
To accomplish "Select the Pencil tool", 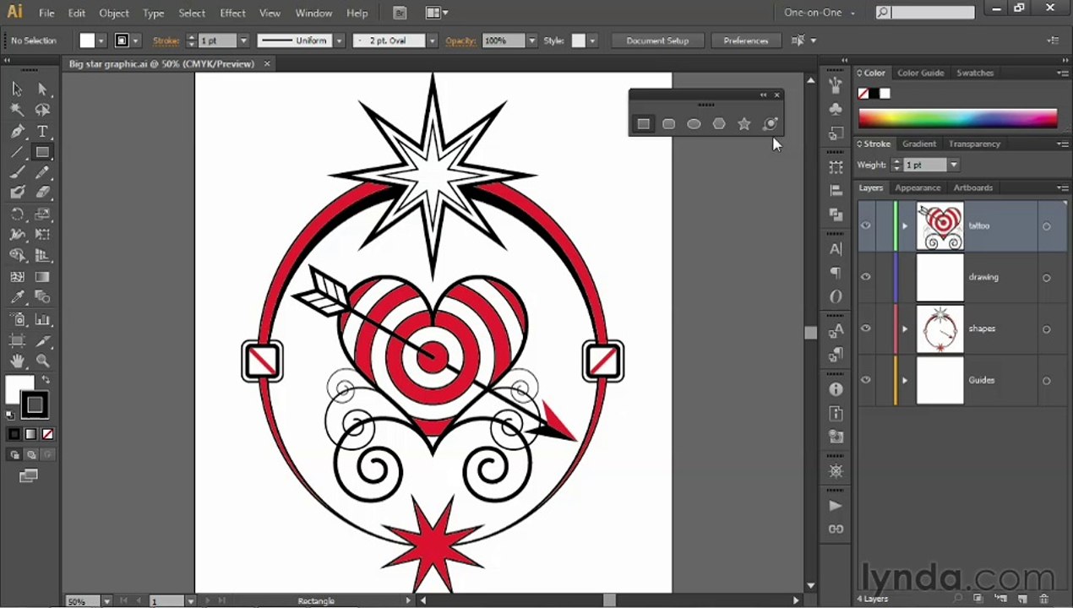I will click(x=42, y=172).
